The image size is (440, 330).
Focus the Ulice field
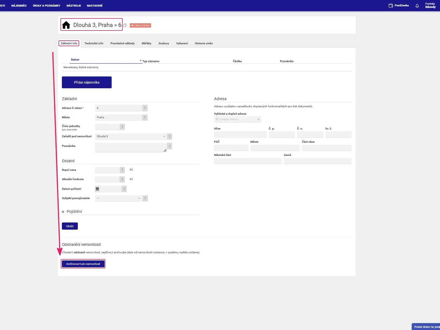pos(240,134)
